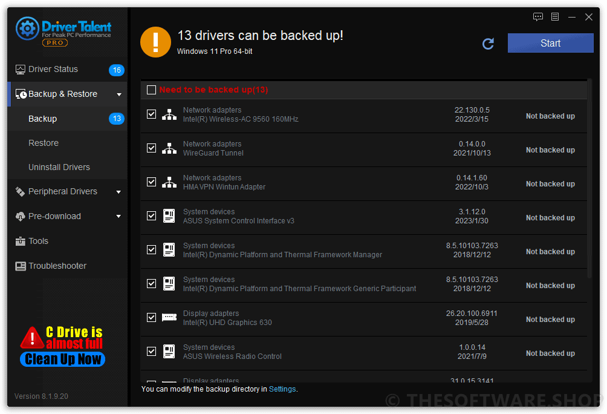Click the Clean Up Now button

[63, 360]
